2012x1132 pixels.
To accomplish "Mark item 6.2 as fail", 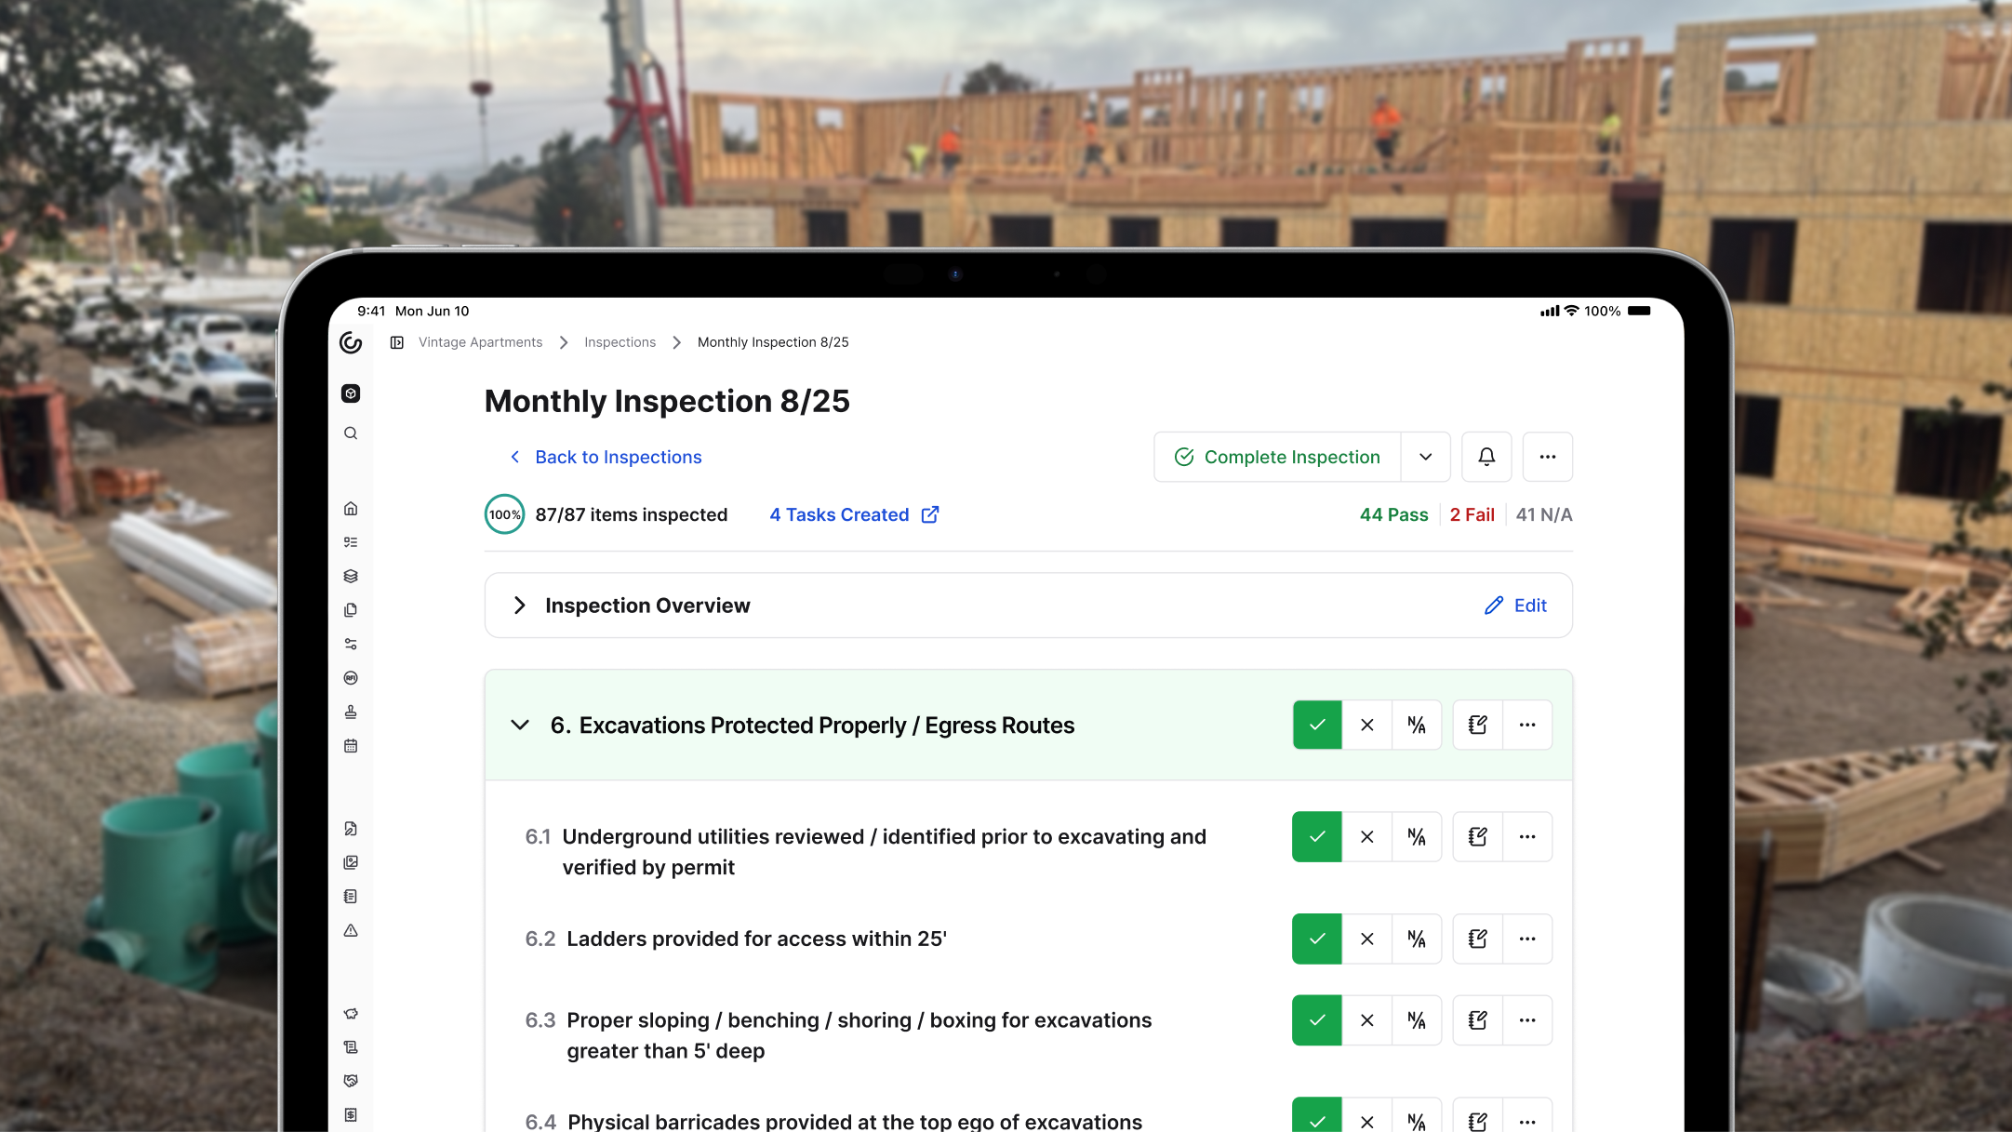I will click(x=1366, y=939).
